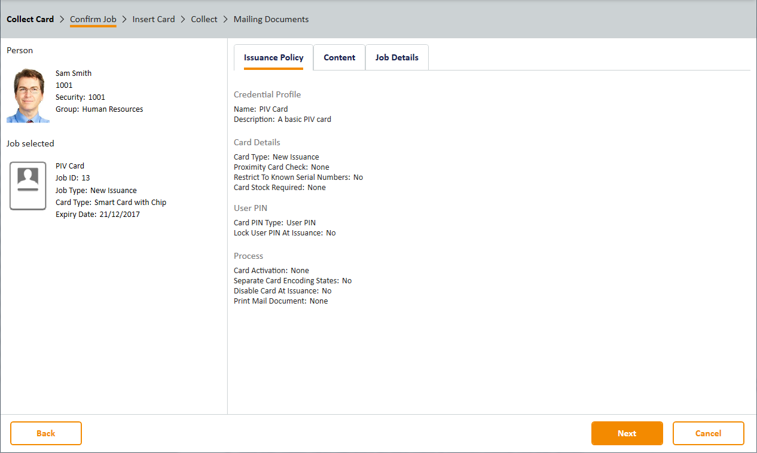Click the chevron arrow before Mailing Documents
Image resolution: width=757 pixels, height=453 pixels.
[225, 19]
